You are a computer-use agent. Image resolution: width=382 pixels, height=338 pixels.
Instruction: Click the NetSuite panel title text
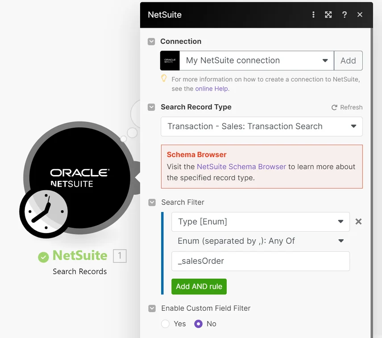[x=165, y=15]
